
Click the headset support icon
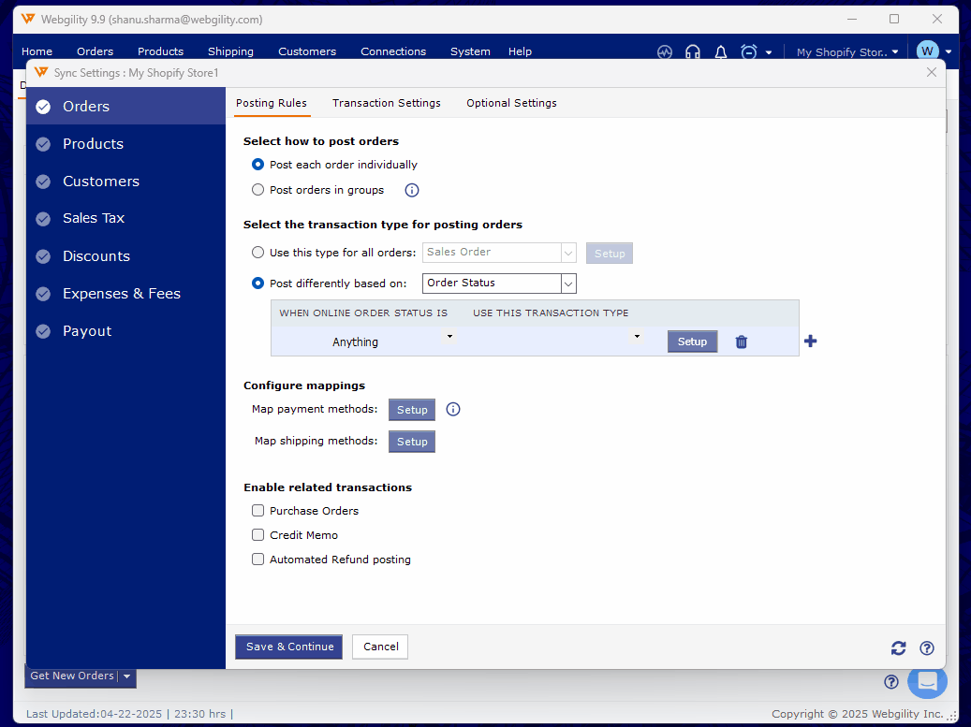pyautogui.click(x=693, y=52)
